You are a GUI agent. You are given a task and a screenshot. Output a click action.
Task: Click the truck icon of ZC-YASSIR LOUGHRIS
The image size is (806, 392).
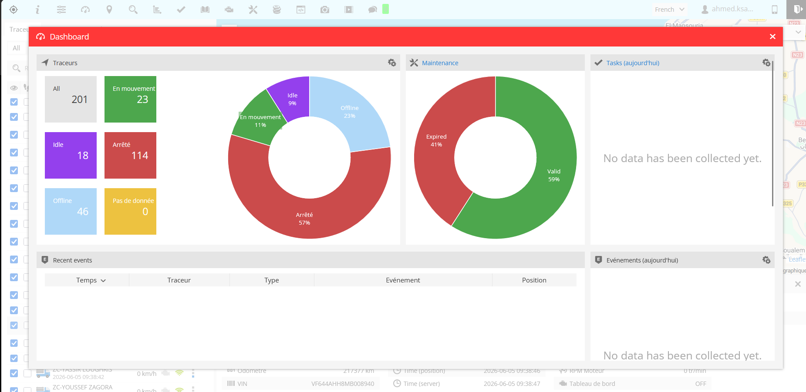pos(43,373)
